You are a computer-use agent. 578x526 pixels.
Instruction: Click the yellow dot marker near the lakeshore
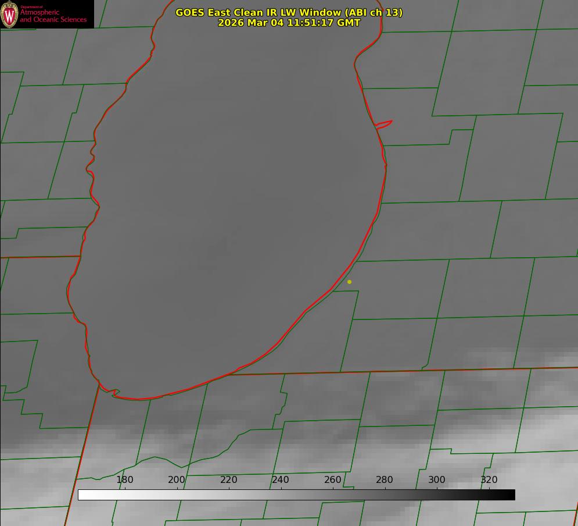click(349, 282)
